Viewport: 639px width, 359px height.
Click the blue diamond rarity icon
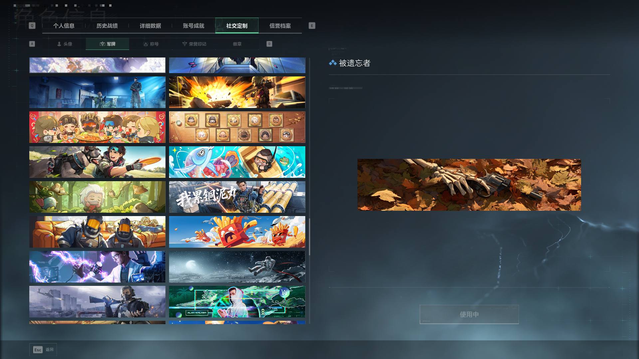point(332,63)
